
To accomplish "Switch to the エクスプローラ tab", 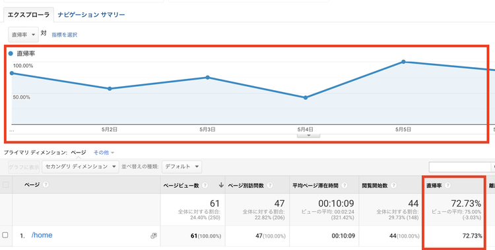I will tap(28, 14).
